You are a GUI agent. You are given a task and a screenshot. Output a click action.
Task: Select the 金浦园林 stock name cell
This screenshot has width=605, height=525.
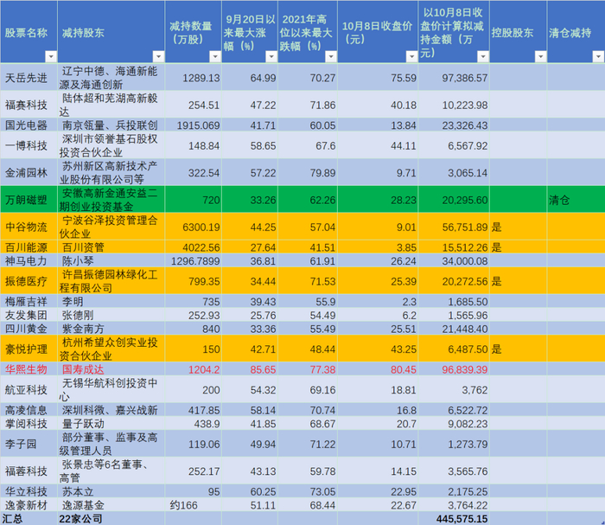(x=29, y=173)
